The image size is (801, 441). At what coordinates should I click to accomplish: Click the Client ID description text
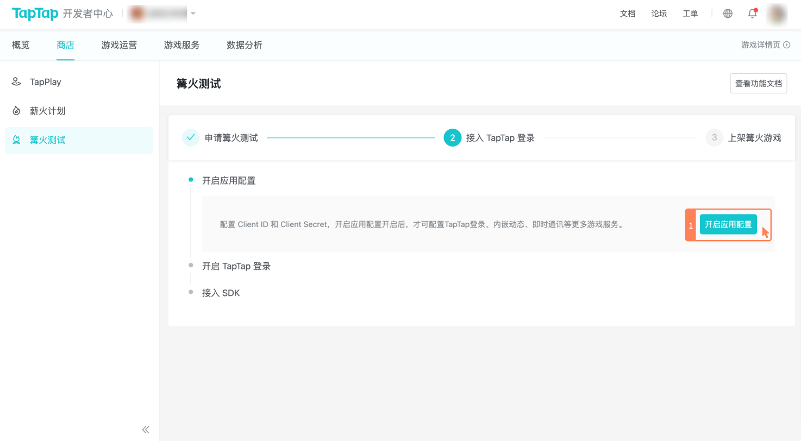[421, 224]
